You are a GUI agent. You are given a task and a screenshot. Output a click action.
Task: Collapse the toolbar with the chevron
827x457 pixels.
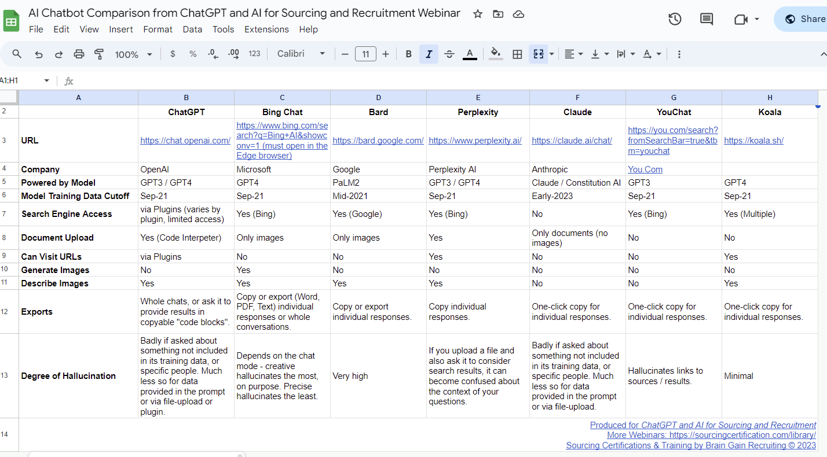coord(823,54)
